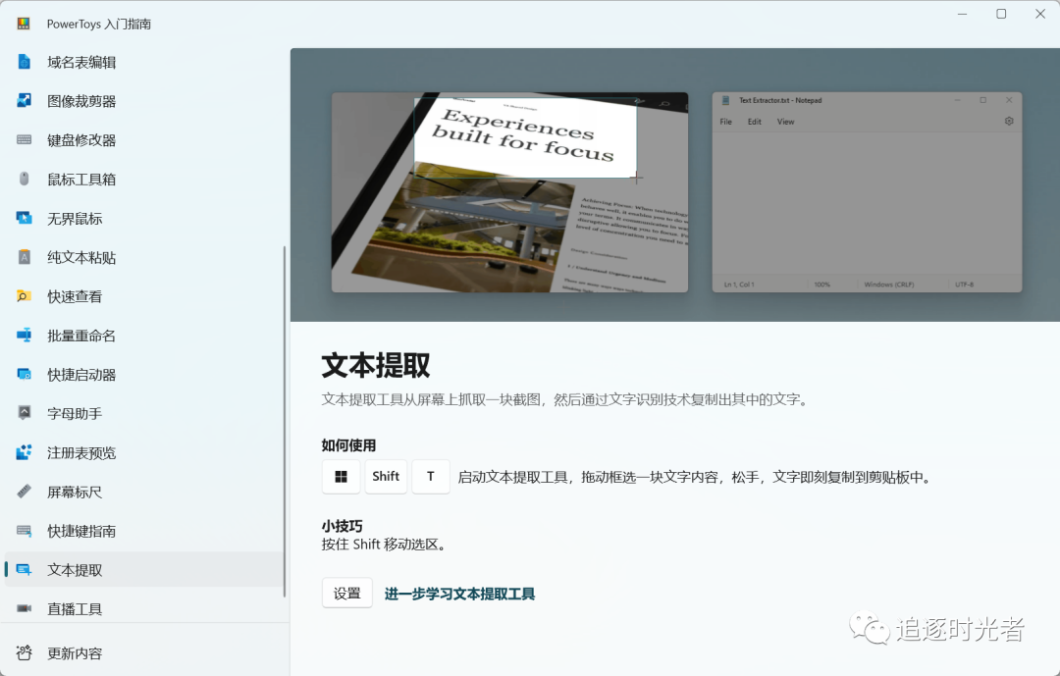
Task: Open the 更新内容 section
Action: pos(22,652)
